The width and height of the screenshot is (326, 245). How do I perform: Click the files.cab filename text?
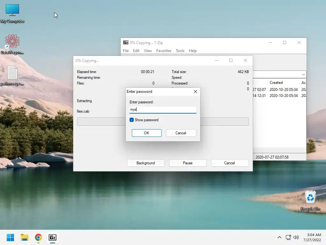click(x=83, y=111)
